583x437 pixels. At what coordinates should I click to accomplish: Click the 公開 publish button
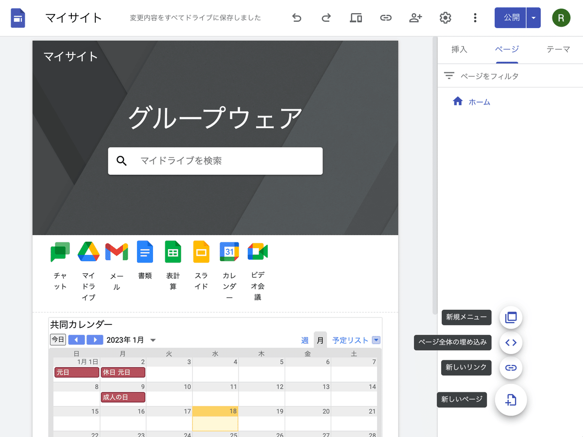coord(511,18)
